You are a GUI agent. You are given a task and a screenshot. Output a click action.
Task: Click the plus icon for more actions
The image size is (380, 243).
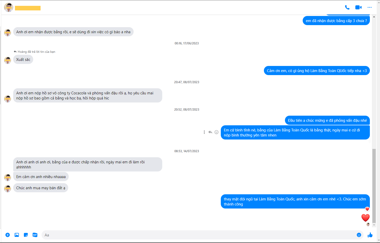tap(8, 235)
